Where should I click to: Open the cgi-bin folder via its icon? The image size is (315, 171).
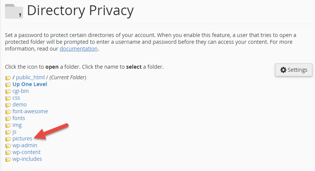[x=8, y=91]
